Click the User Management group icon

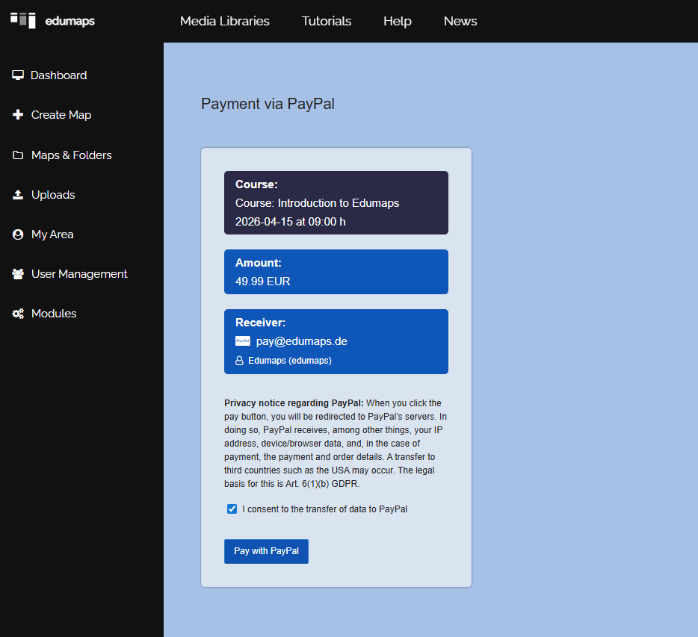pyautogui.click(x=18, y=274)
